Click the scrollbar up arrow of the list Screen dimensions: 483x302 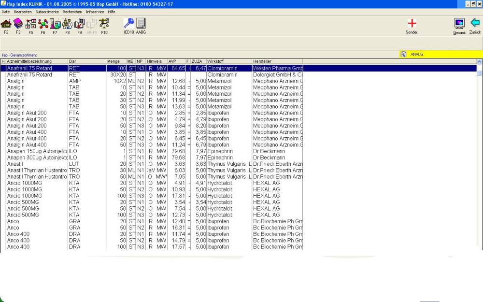coord(479,62)
